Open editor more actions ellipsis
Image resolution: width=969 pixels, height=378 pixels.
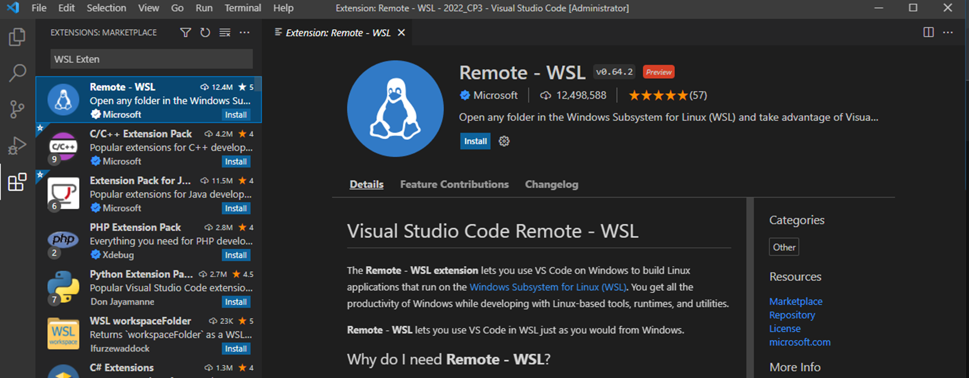pyautogui.click(x=948, y=33)
